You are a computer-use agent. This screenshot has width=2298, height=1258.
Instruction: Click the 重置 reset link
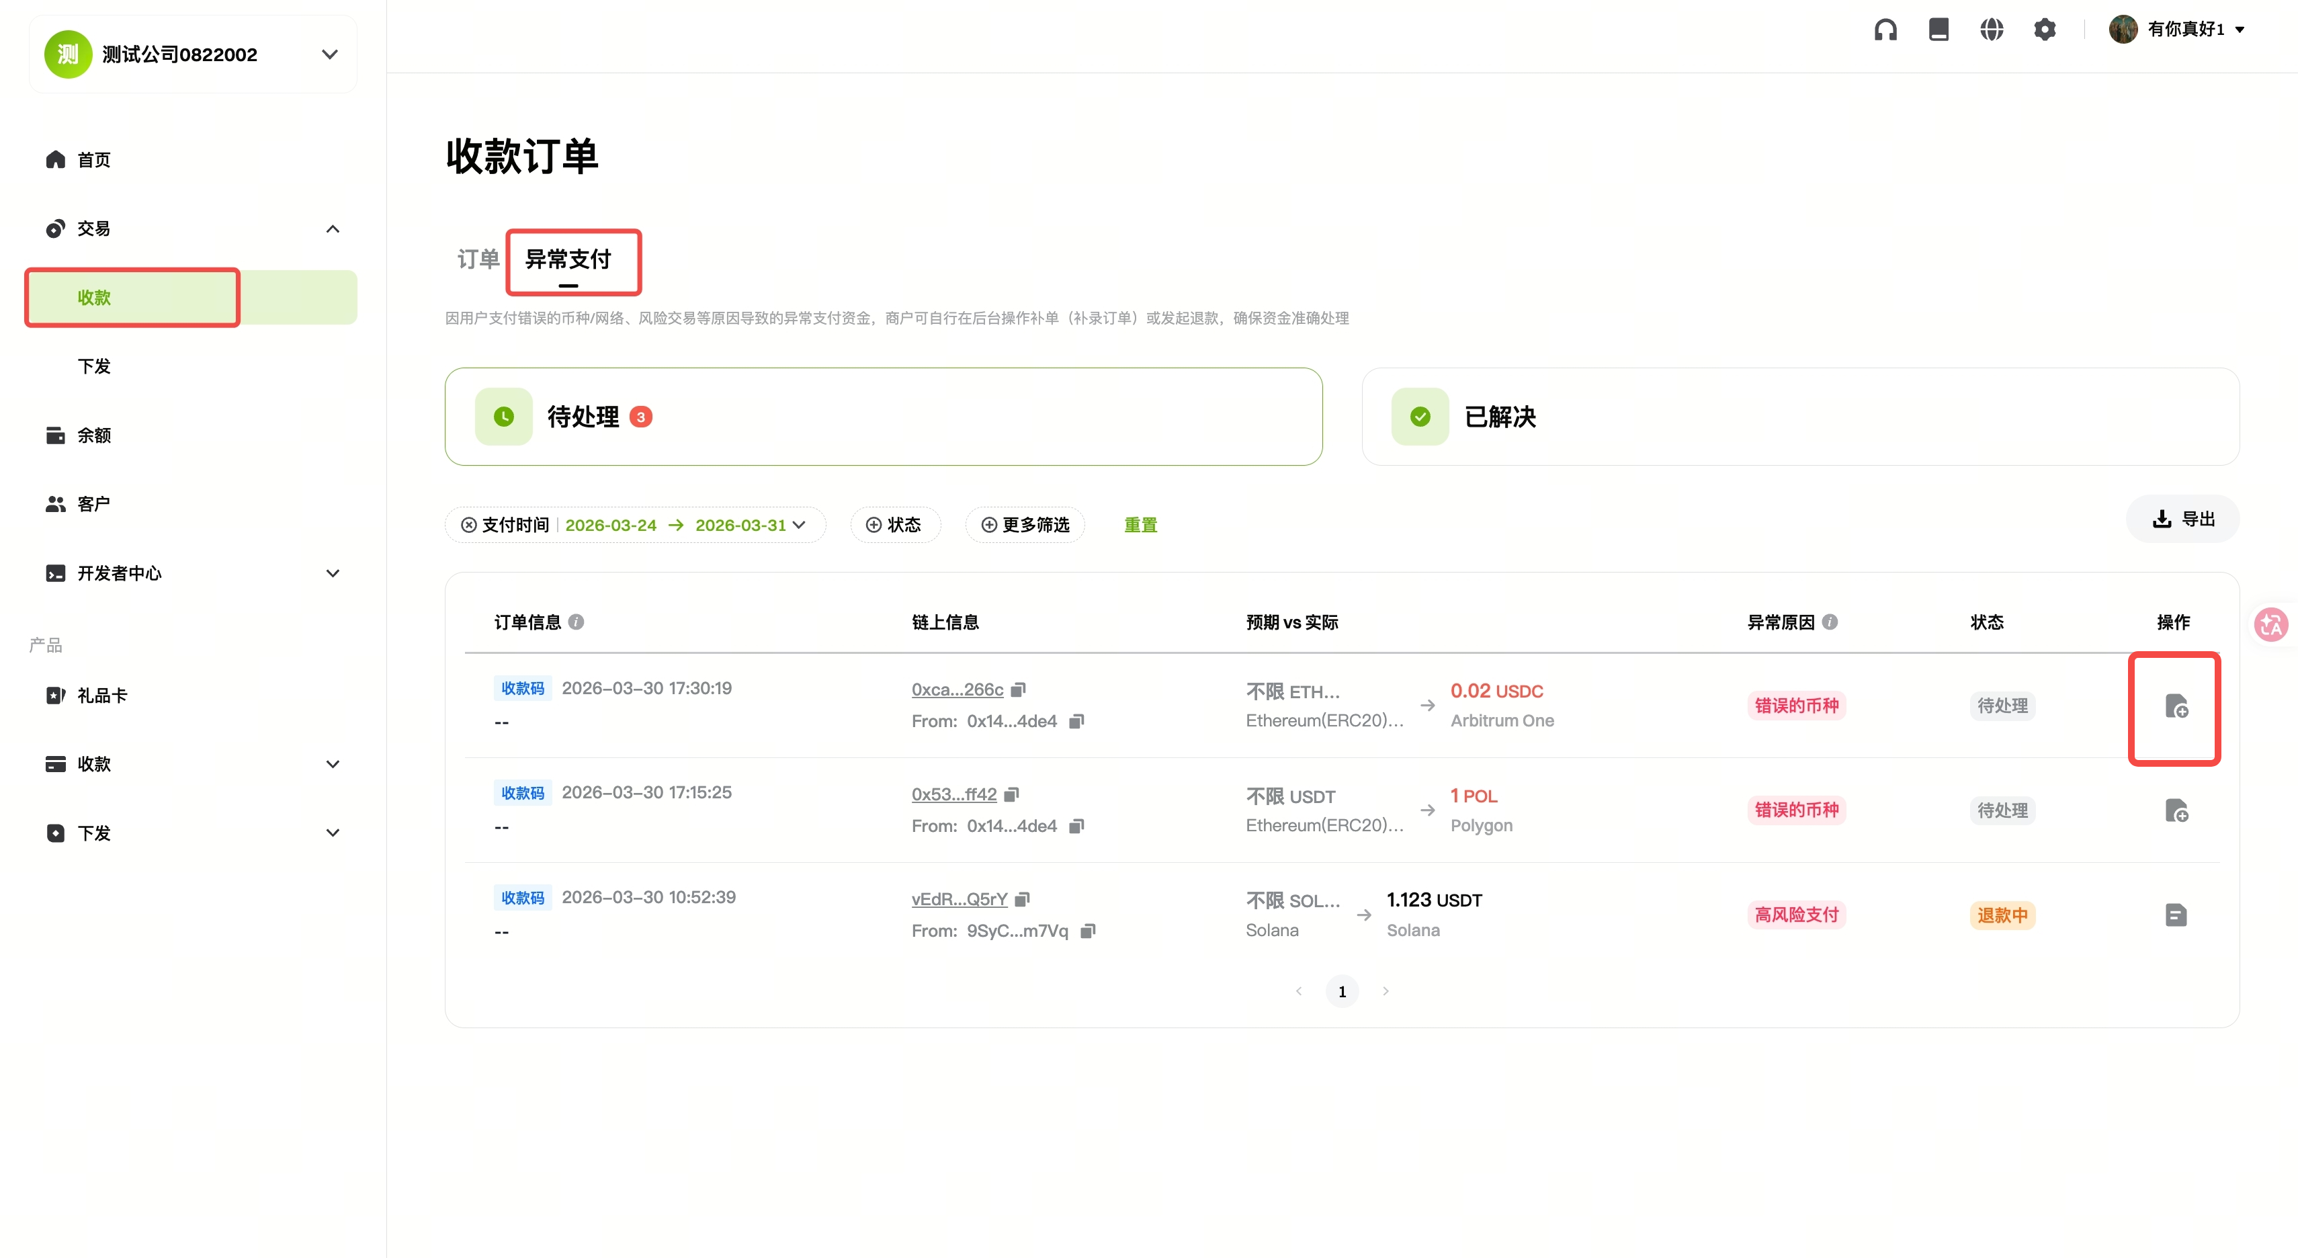coord(1140,526)
